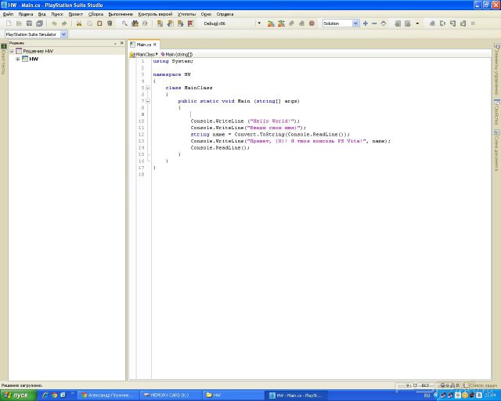Screen dimensions: 501x401
Task: Collapse the MainClass code fold marker
Action: [x=146, y=88]
